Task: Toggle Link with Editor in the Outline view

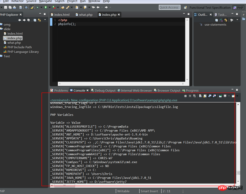Action: click(226, 20)
